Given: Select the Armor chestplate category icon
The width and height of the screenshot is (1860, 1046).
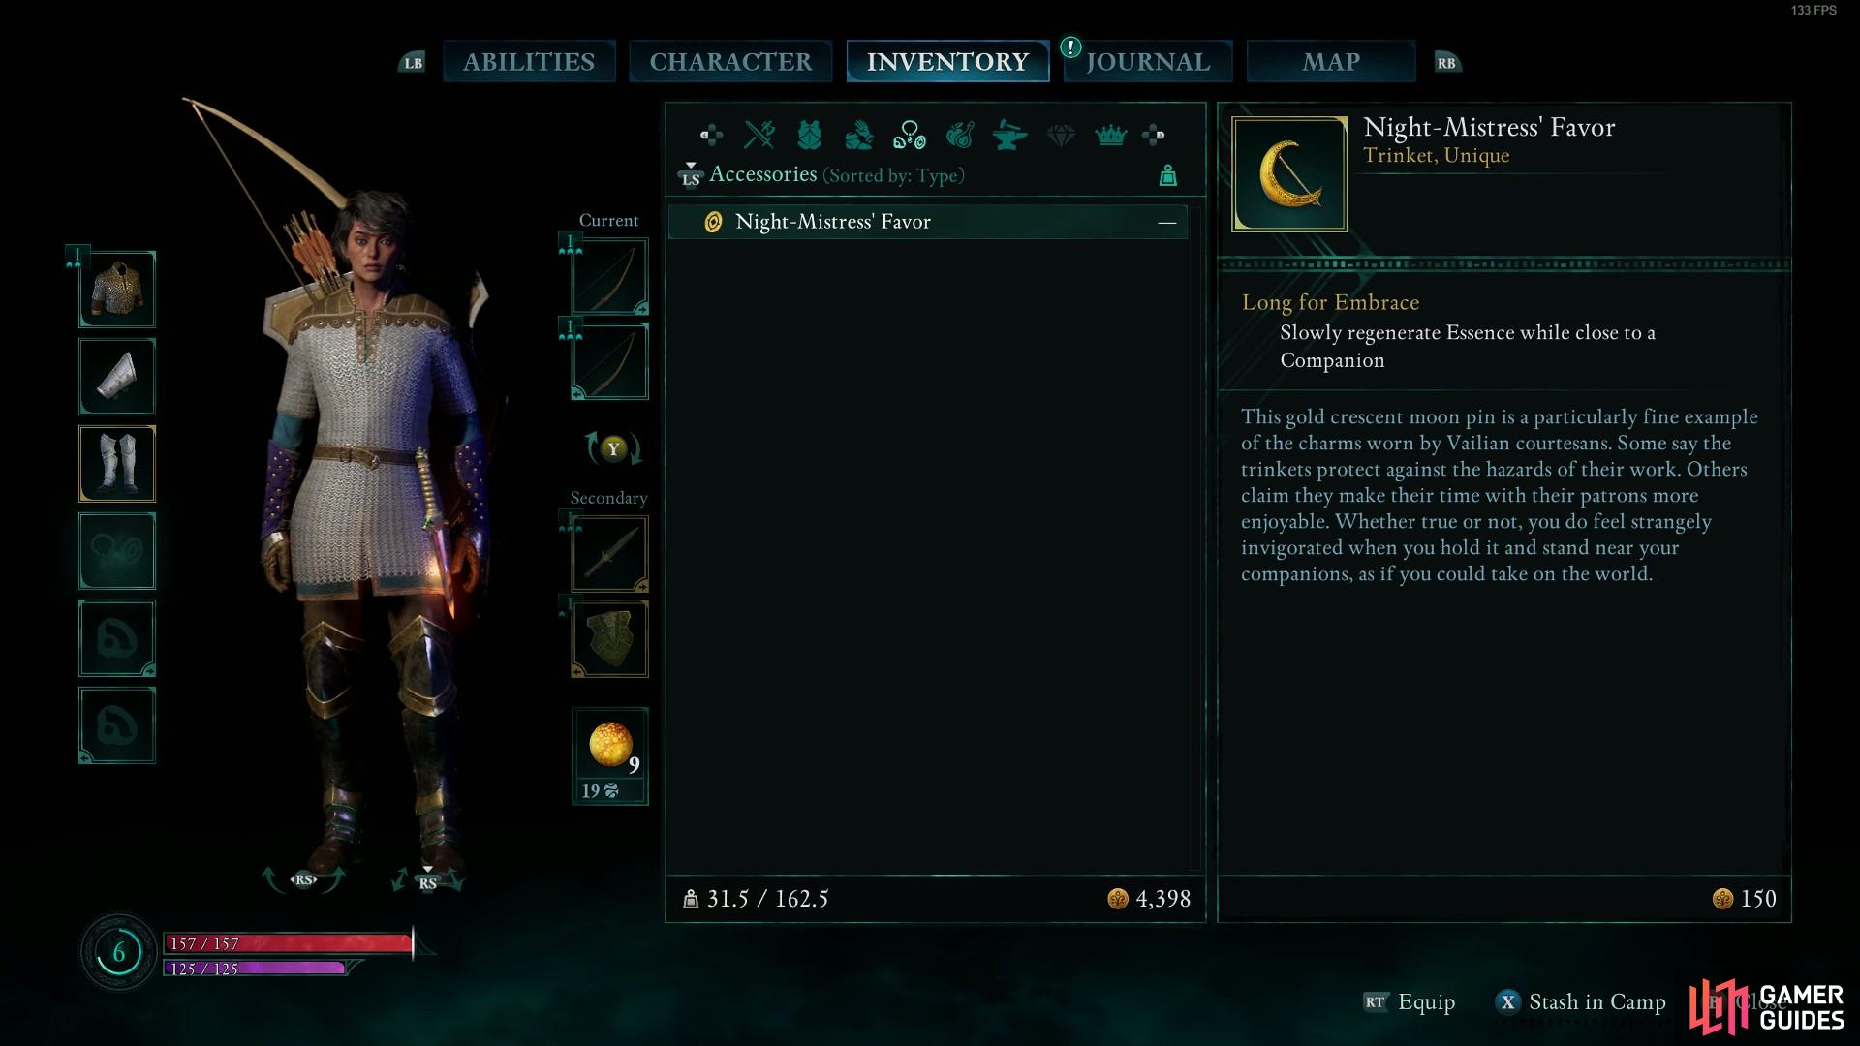Looking at the screenshot, I should point(810,135).
